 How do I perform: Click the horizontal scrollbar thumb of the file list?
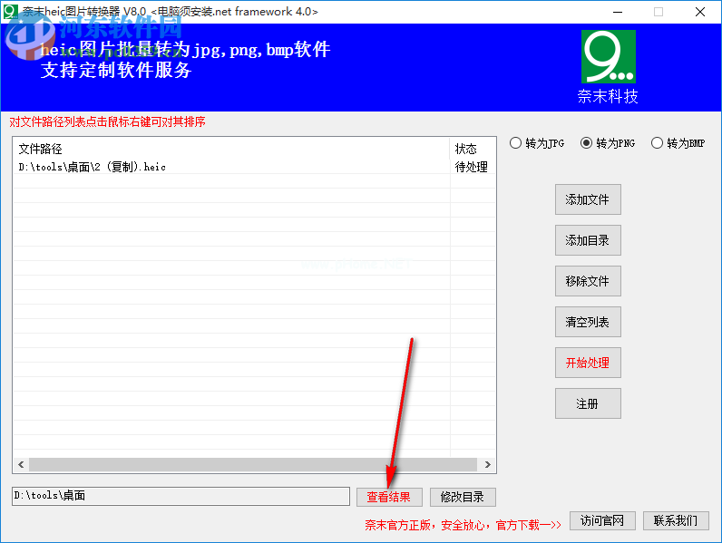253,465
